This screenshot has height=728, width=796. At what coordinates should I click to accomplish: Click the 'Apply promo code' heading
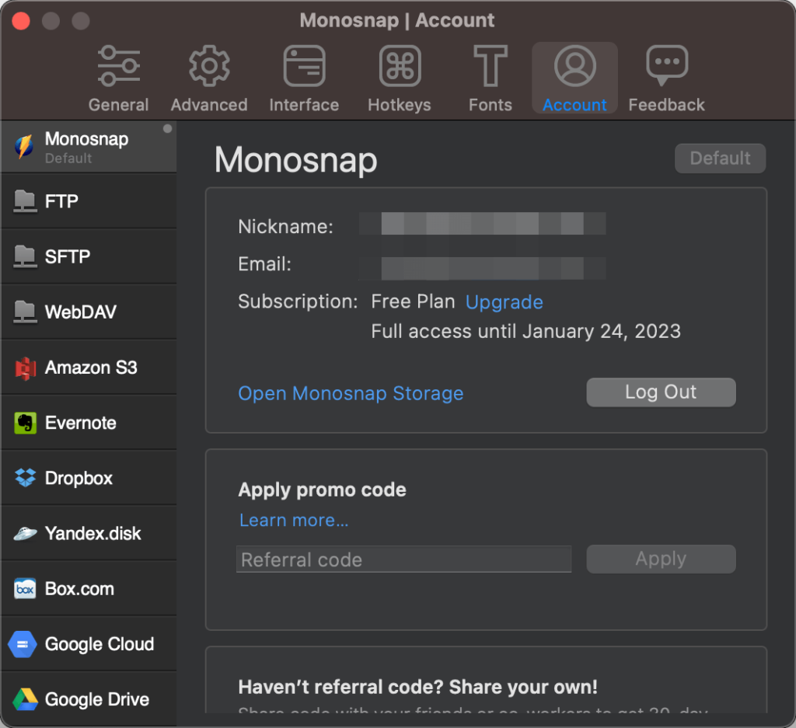pos(323,490)
